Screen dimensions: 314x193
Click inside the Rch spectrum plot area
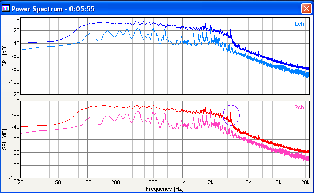coord(165,140)
